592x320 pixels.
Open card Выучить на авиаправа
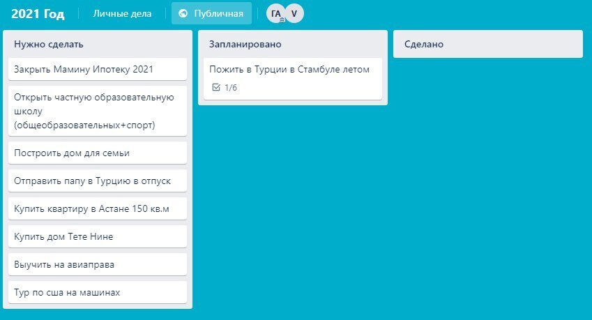pos(98,264)
